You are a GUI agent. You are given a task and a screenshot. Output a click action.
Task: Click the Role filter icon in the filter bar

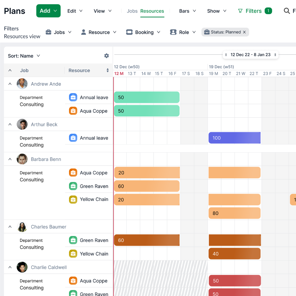[x=173, y=32]
